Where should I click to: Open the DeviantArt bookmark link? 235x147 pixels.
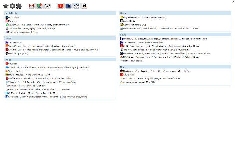click(x=39, y=25)
